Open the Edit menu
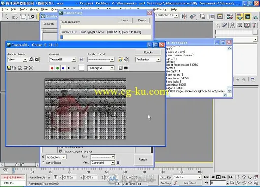The width and height of the screenshot is (260, 187). click(x=14, y=9)
